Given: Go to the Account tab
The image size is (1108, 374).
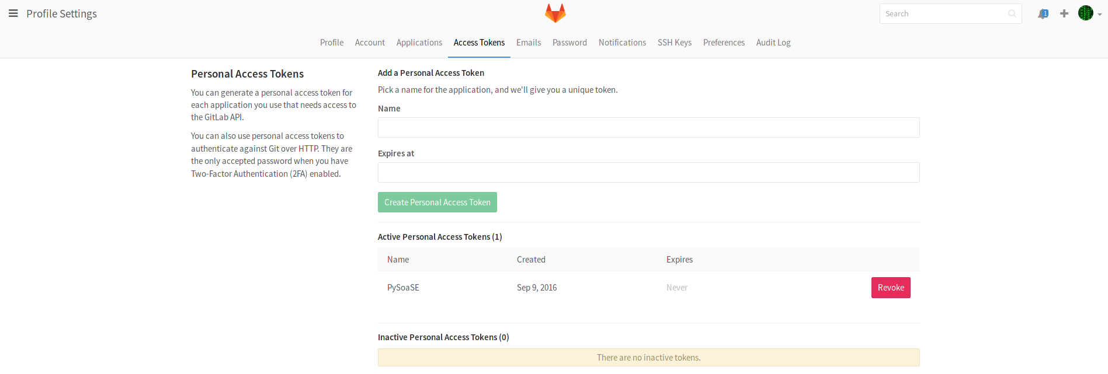Looking at the screenshot, I should point(370,43).
